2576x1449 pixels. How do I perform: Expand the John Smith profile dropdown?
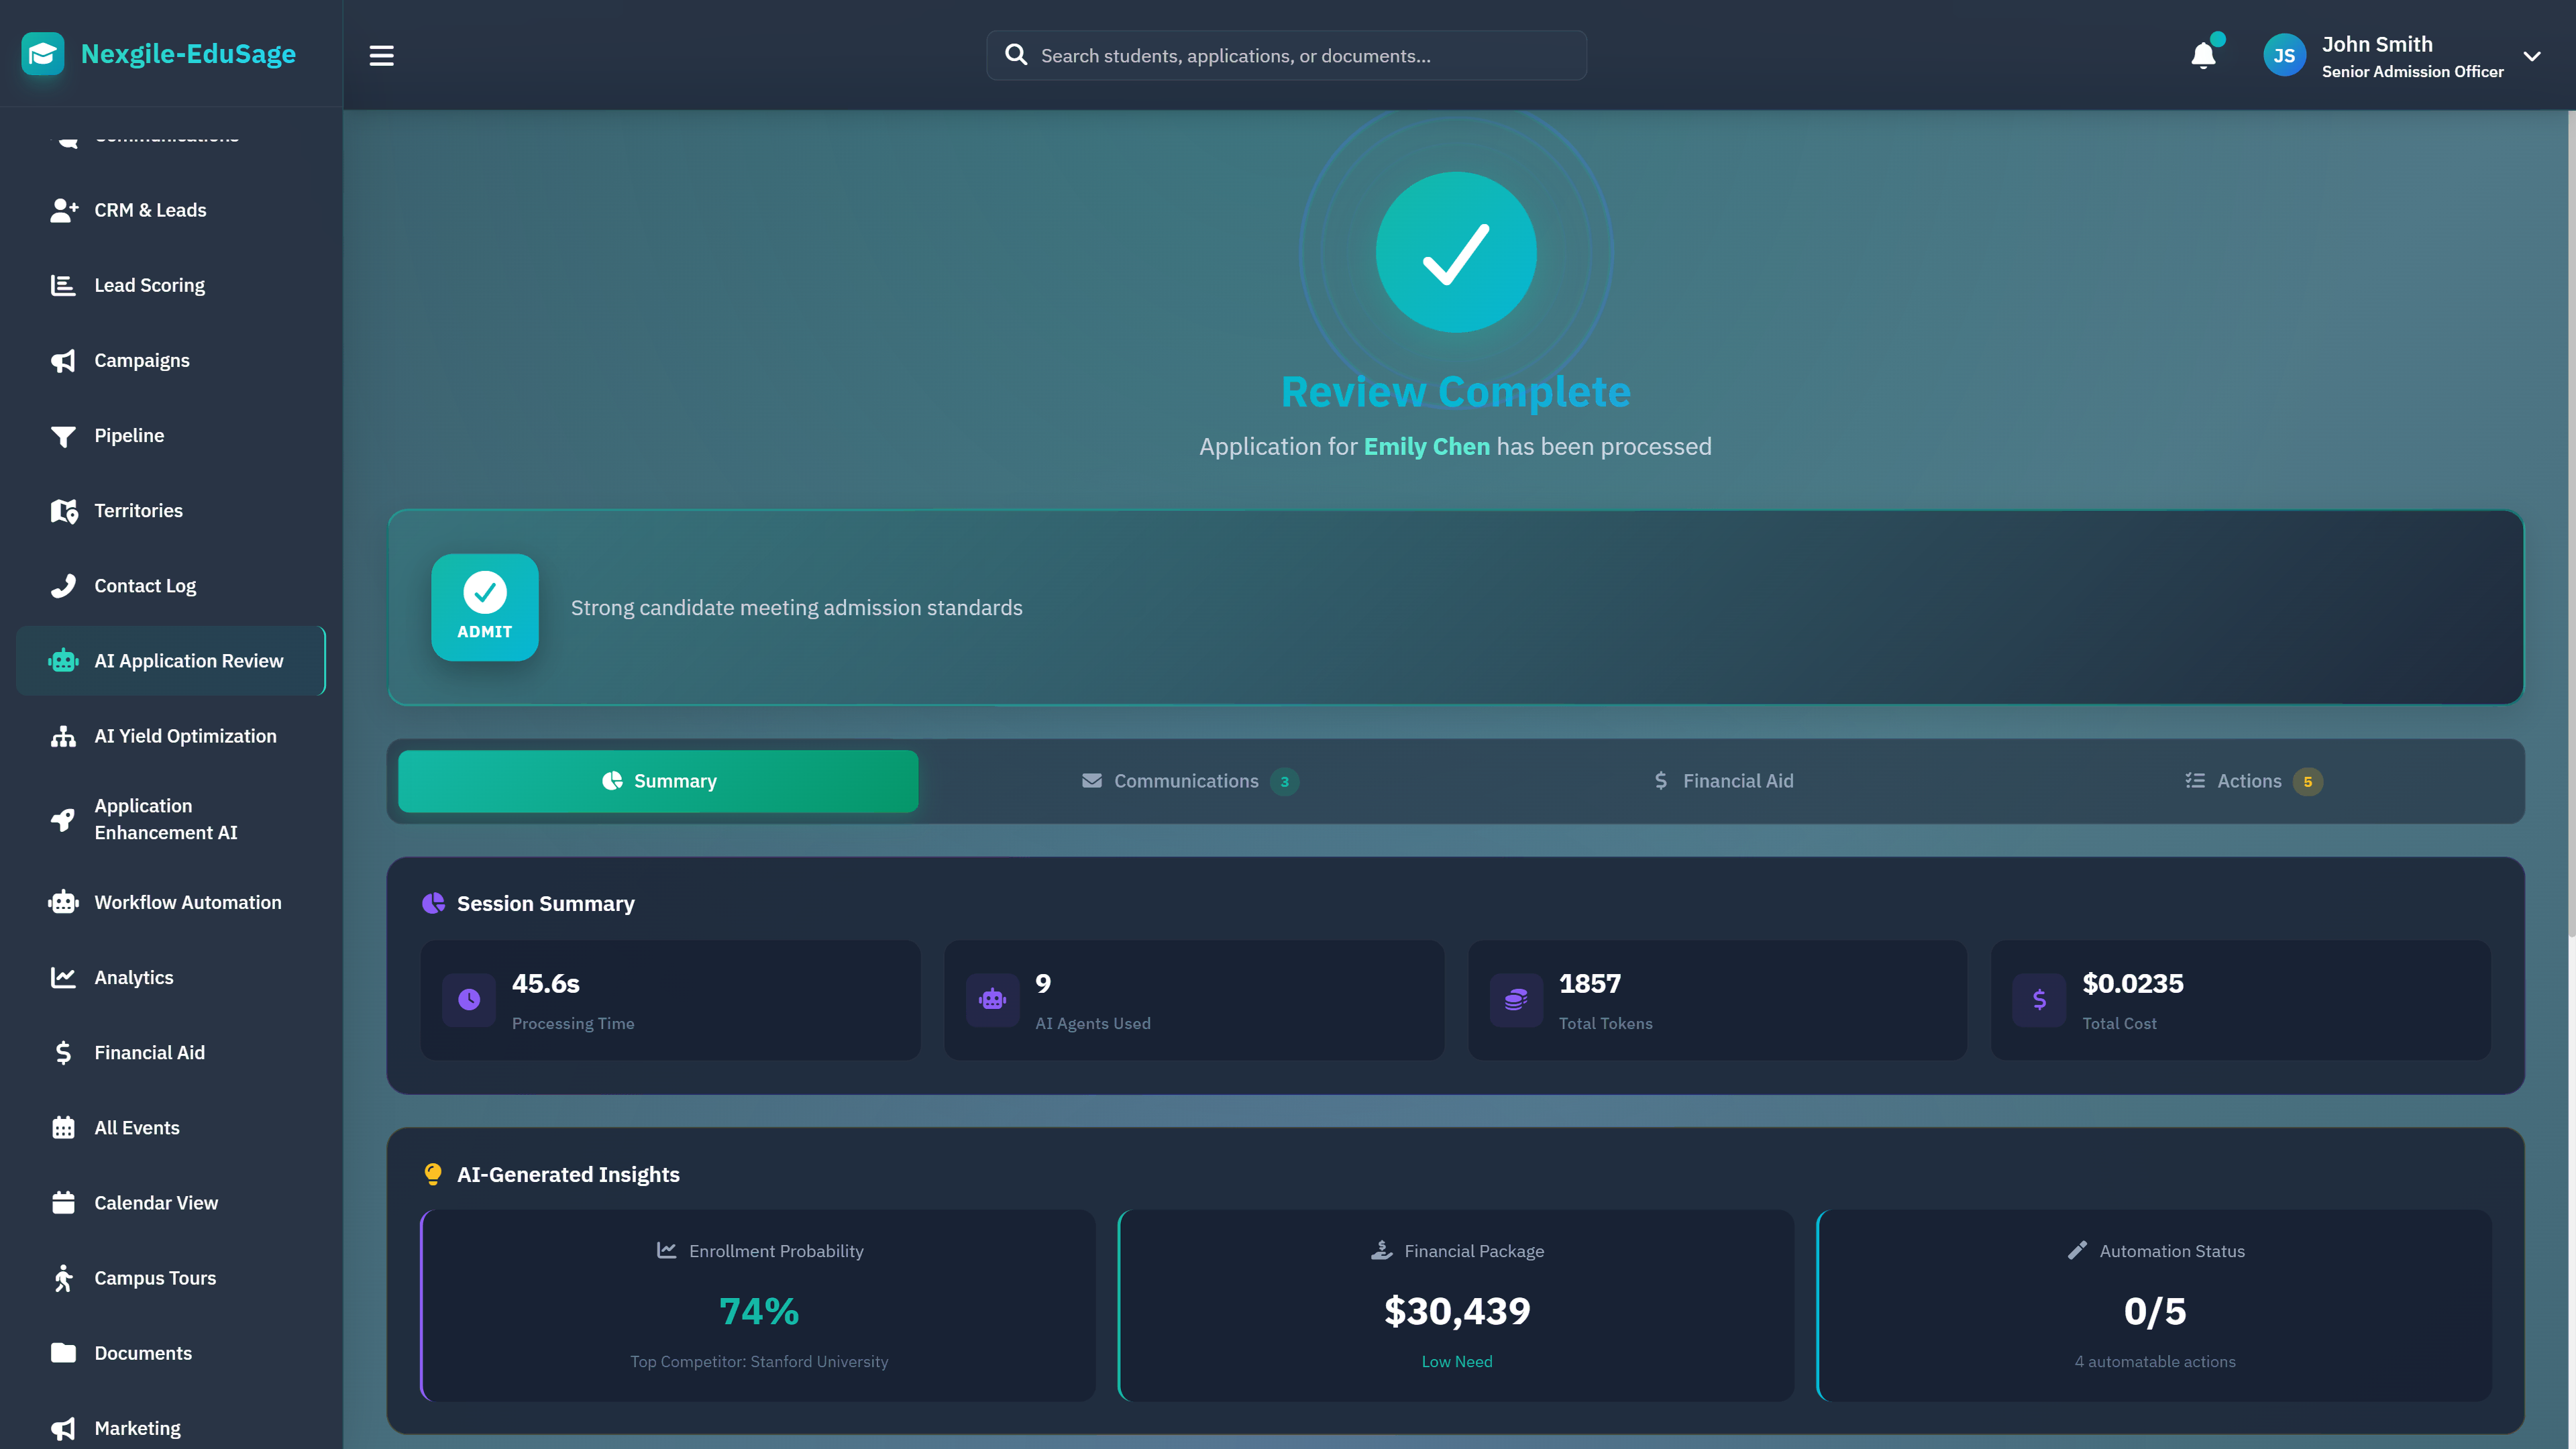click(2531, 56)
